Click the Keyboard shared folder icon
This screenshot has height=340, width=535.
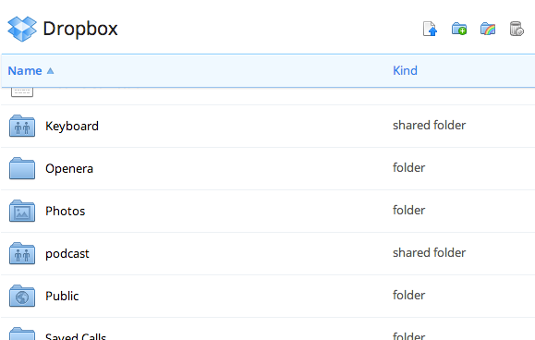(22, 126)
